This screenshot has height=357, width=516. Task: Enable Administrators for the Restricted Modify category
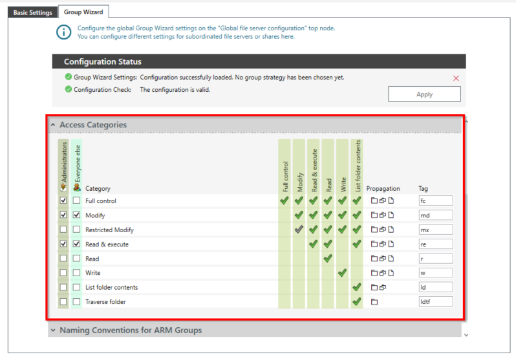(63, 230)
